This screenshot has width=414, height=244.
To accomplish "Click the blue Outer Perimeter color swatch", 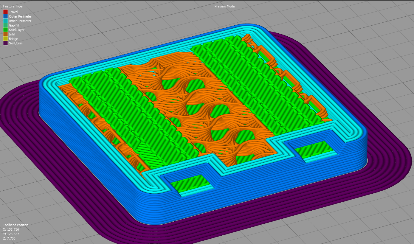I will tap(5, 16).
